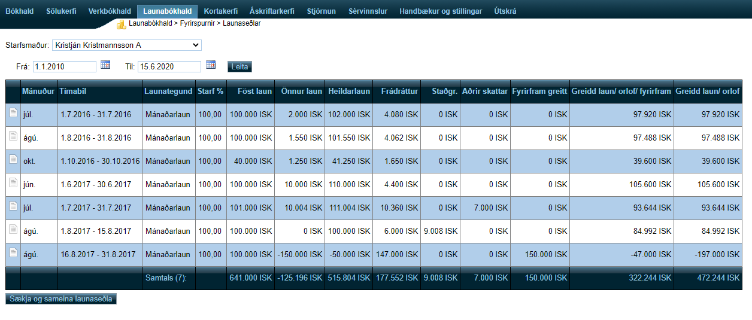Click the Frá date input field
This screenshot has height=320, width=752.
tap(65, 66)
